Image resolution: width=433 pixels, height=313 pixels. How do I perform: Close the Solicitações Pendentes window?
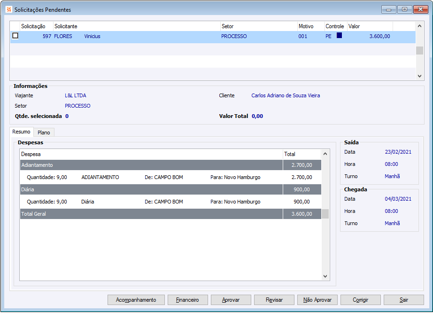point(421,9)
